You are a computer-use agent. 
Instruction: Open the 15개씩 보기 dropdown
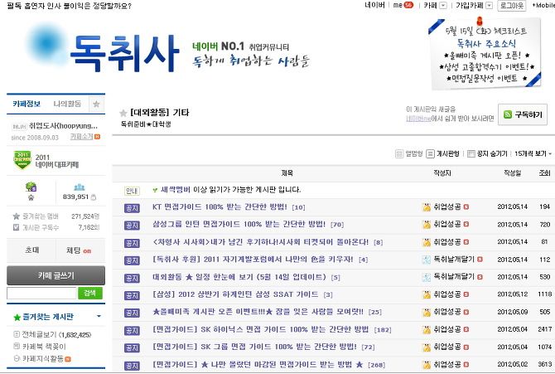pyautogui.click(x=533, y=153)
